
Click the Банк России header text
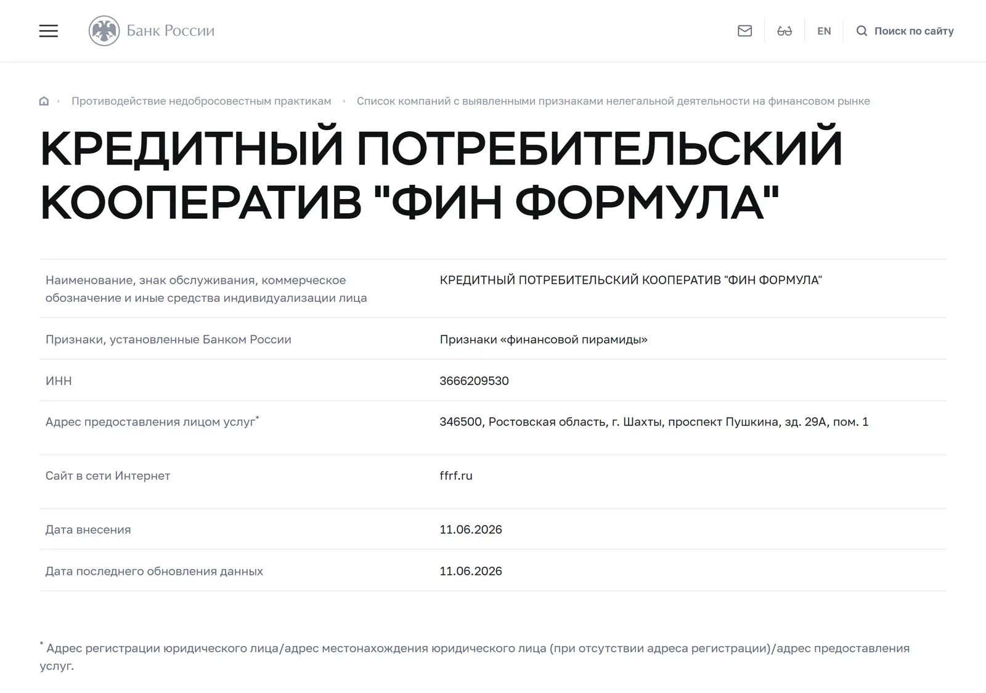click(x=171, y=31)
